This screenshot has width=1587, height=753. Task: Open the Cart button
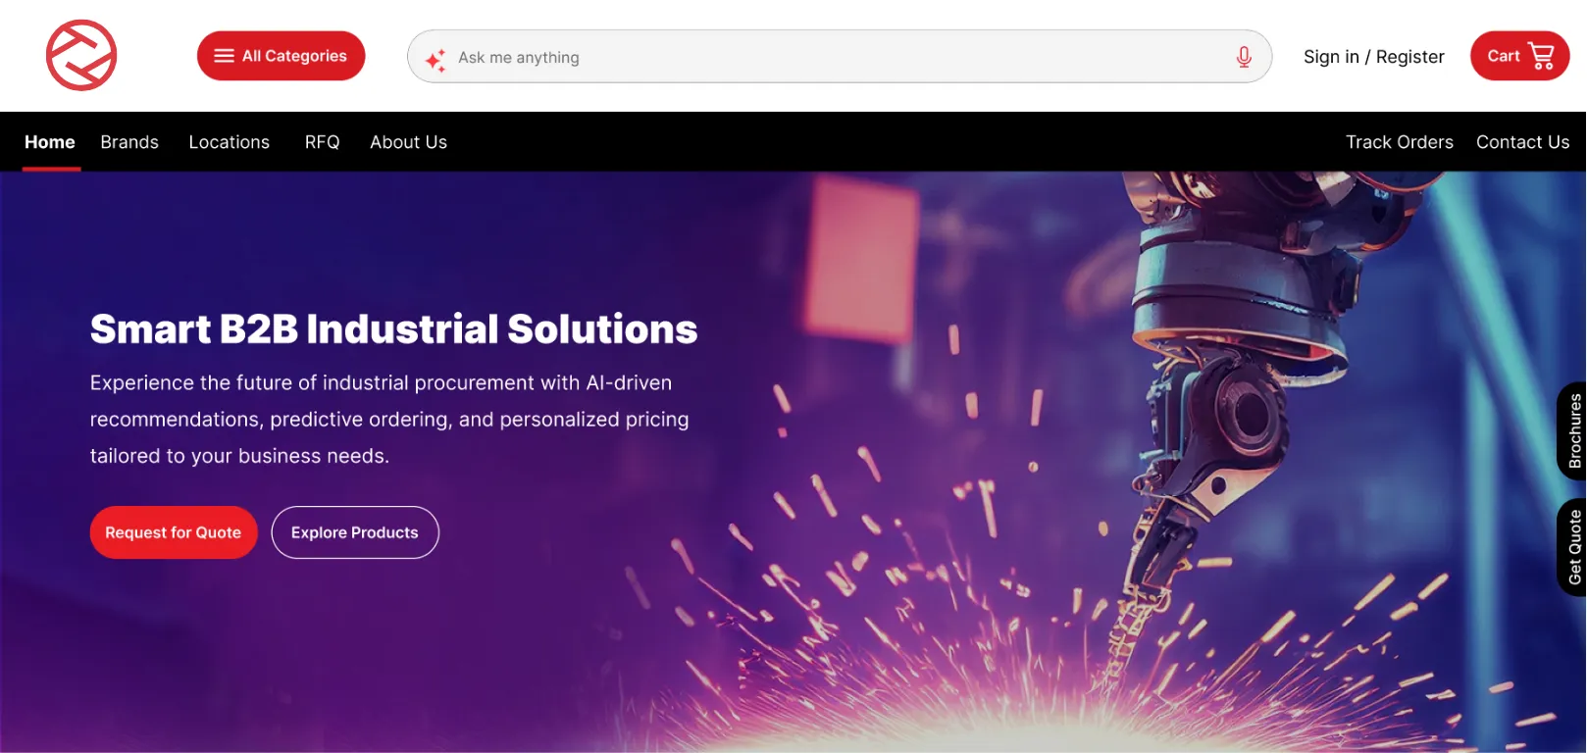point(1519,56)
